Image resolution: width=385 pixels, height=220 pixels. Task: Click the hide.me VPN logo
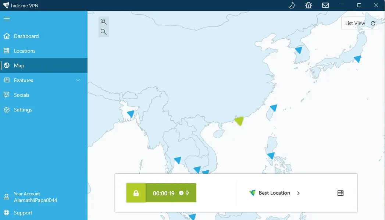pyautogui.click(x=6, y=6)
